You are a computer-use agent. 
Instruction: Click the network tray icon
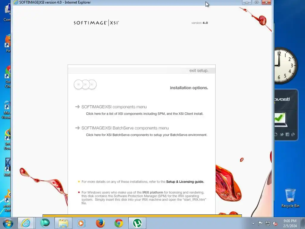268,223
